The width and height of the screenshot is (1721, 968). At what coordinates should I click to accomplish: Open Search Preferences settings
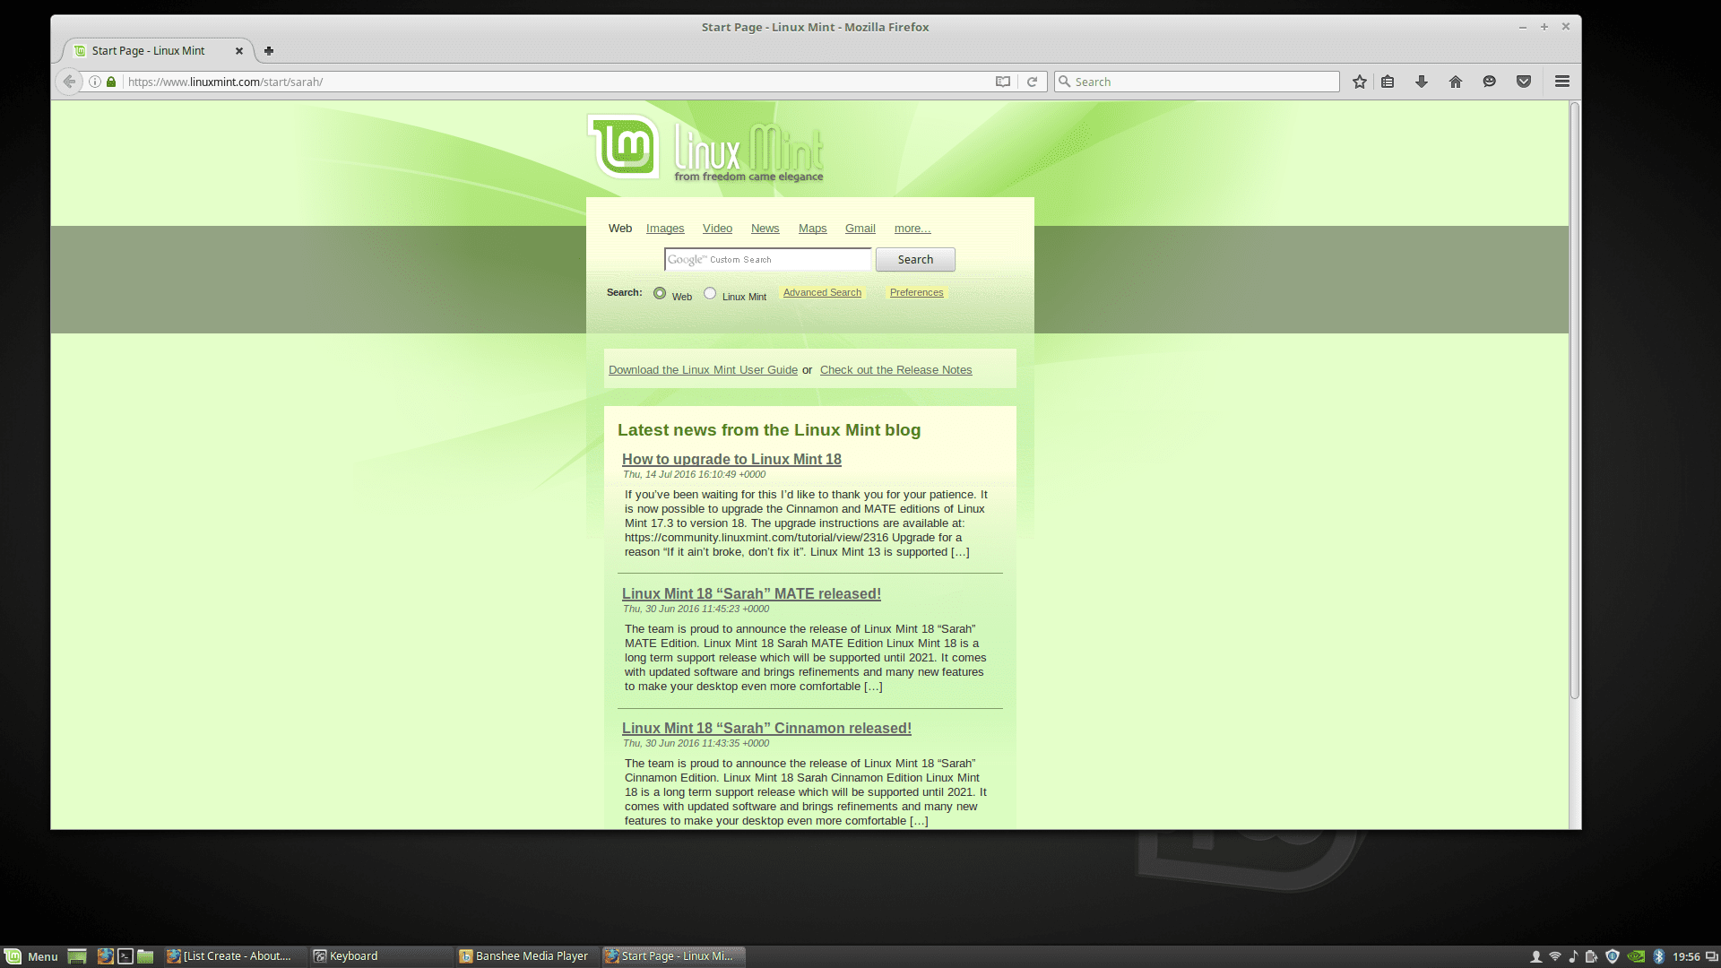(x=916, y=292)
